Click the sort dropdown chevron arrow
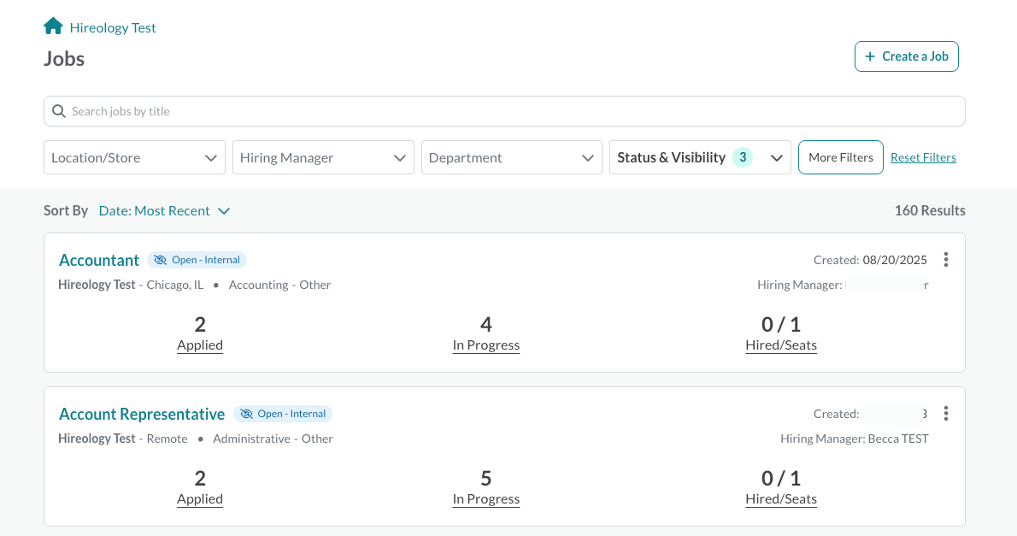Viewport: 1017px width, 536px height. [224, 211]
